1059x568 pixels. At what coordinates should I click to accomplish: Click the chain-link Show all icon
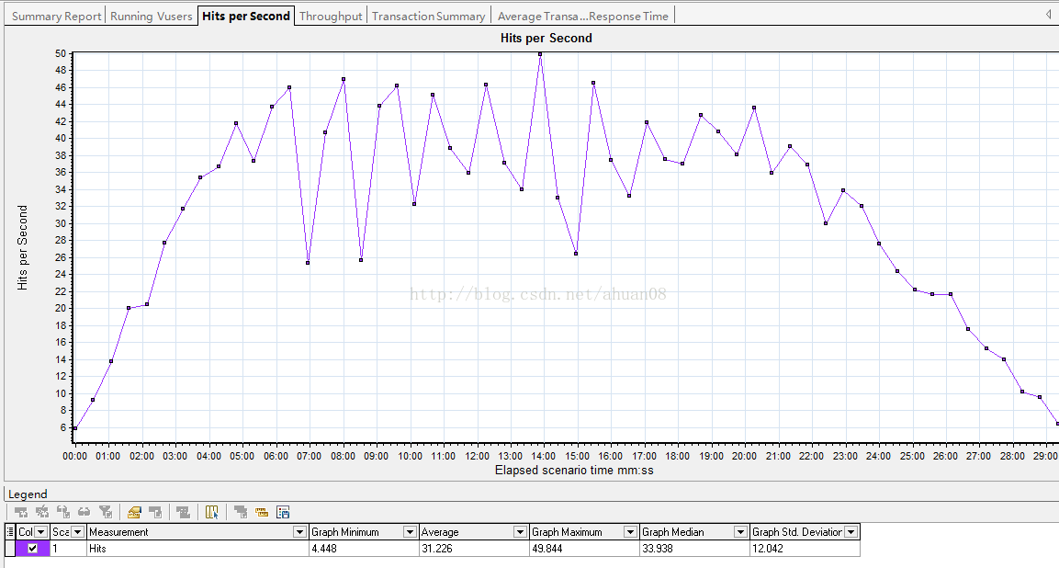point(84,512)
